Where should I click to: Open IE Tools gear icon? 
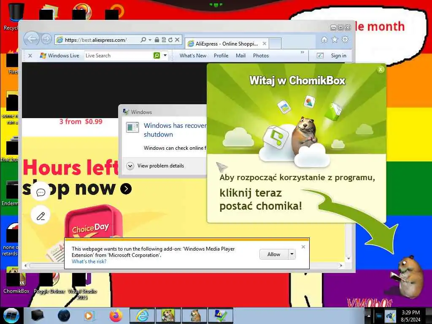(345, 40)
